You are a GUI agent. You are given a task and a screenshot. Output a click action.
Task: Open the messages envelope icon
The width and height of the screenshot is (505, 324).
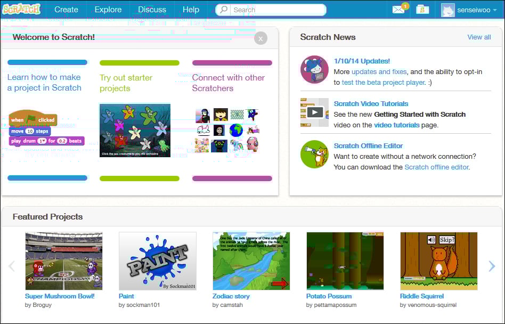(398, 10)
